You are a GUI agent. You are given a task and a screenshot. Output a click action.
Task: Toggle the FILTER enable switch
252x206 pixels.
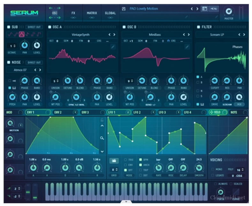pos(198,27)
